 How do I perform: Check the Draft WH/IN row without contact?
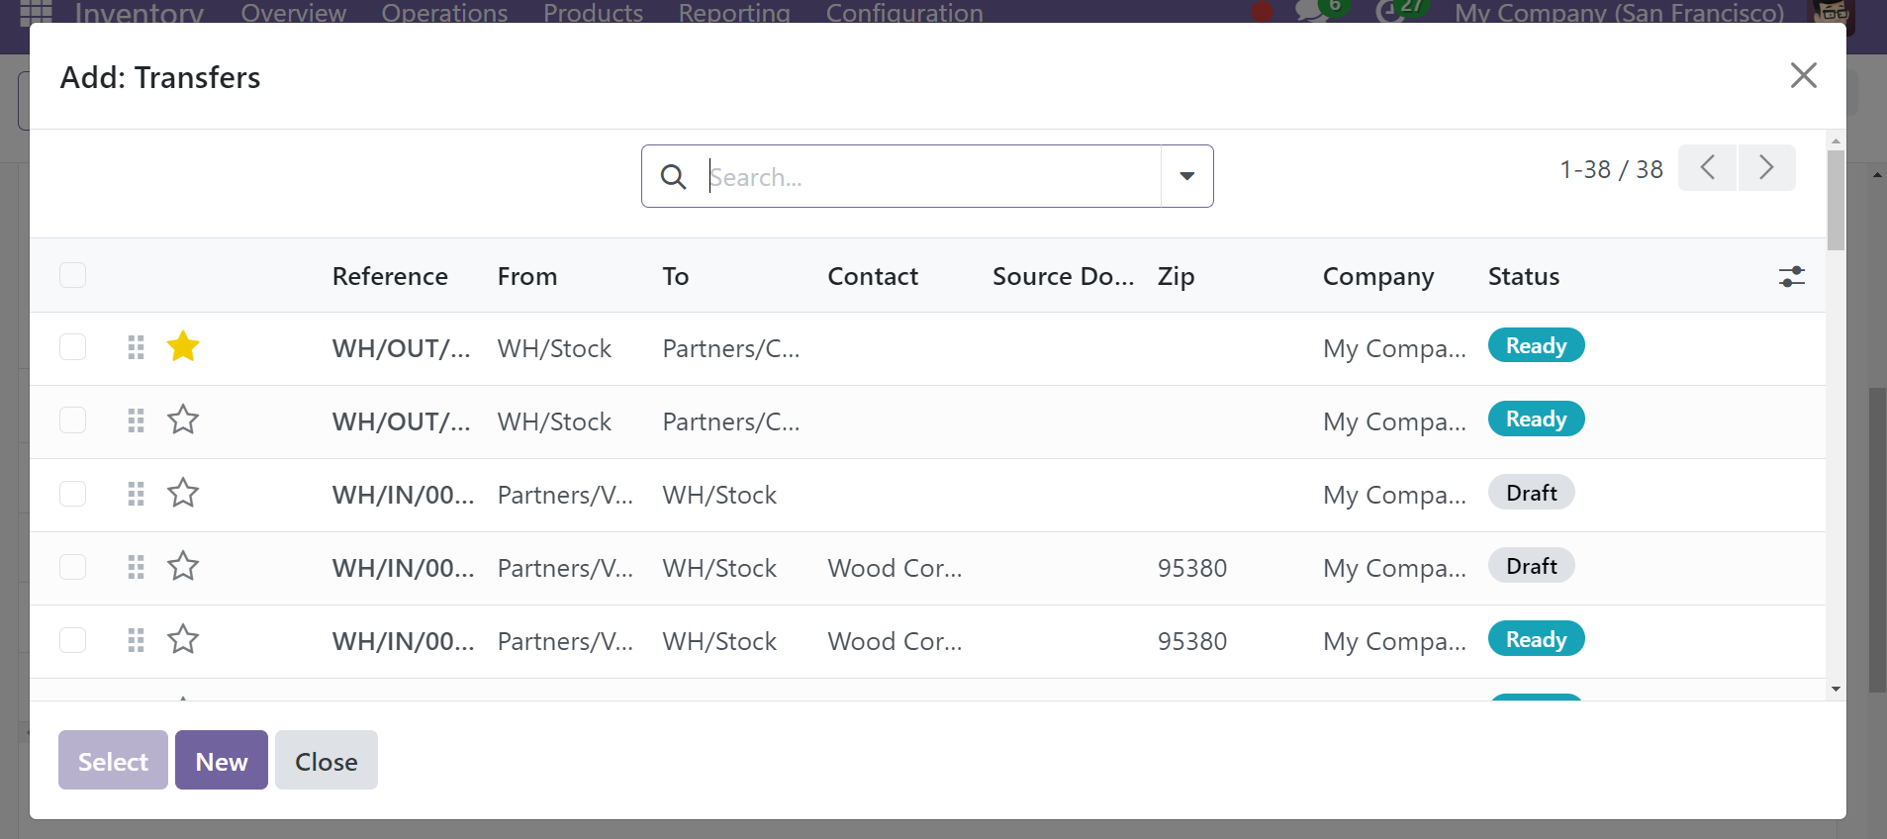[73, 494]
